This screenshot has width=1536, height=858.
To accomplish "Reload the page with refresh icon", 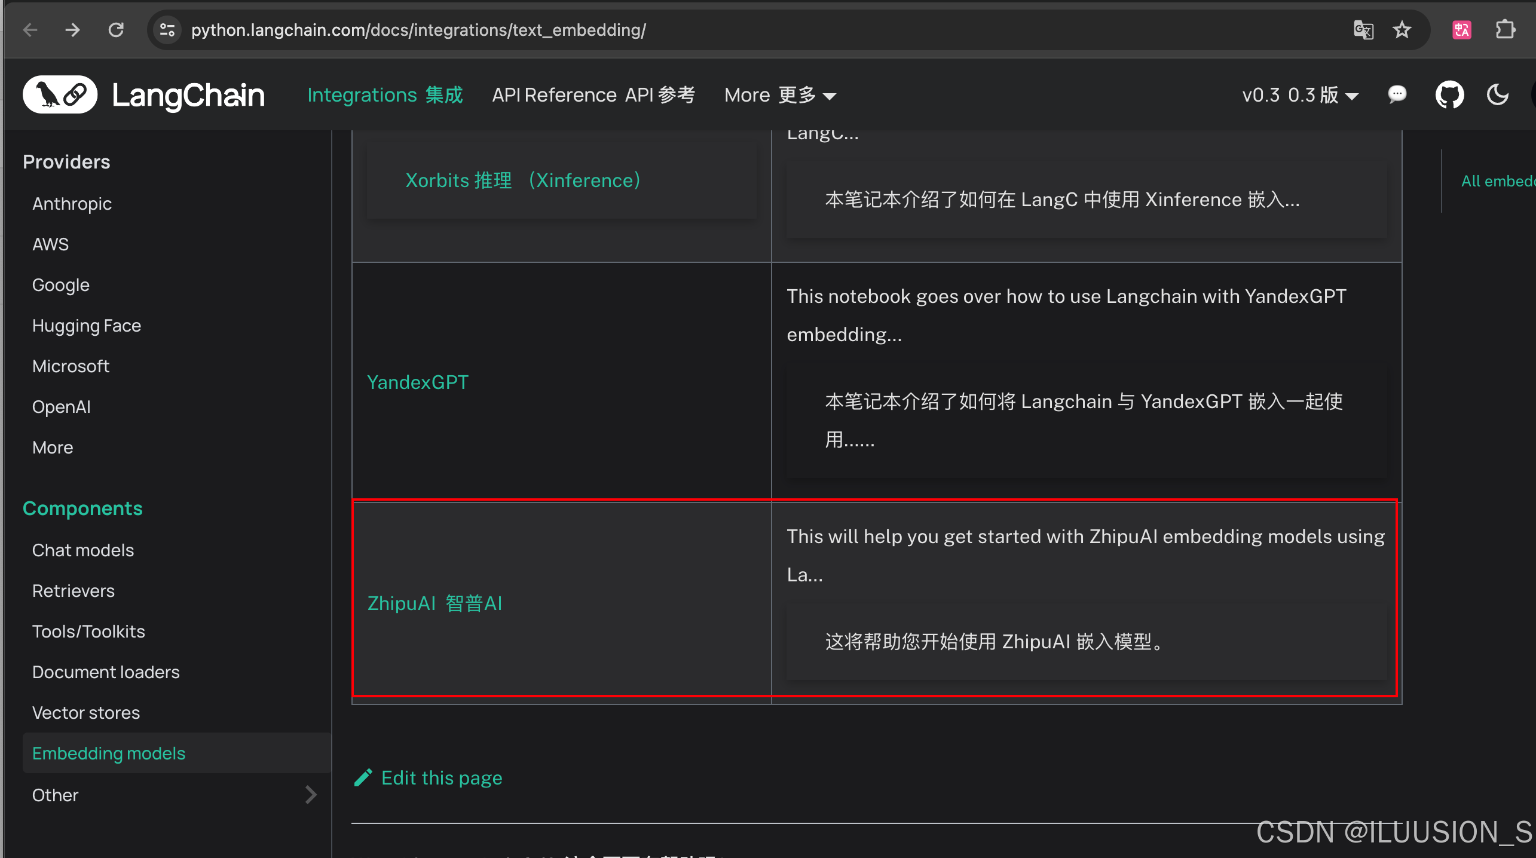I will click(x=116, y=30).
